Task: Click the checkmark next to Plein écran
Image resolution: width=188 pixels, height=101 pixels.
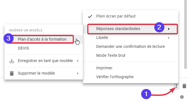Action: tap(90, 16)
